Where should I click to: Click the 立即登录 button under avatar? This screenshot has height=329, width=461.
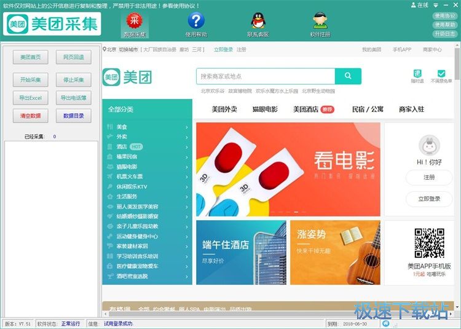[x=429, y=199]
